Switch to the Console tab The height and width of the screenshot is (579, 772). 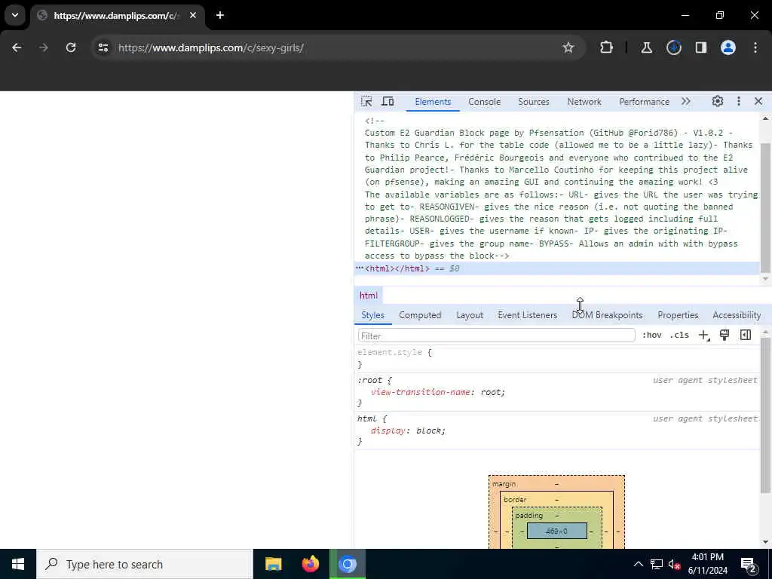click(x=485, y=102)
